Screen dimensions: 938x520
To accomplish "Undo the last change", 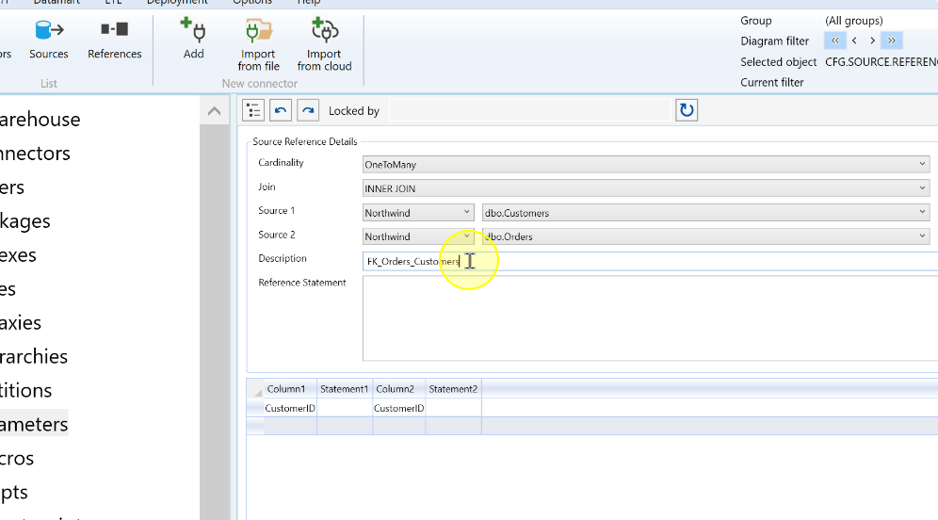I will click(x=281, y=111).
